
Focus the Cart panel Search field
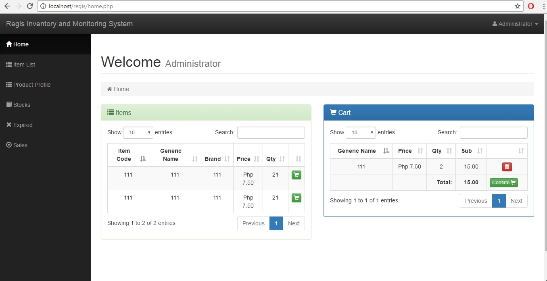point(494,133)
